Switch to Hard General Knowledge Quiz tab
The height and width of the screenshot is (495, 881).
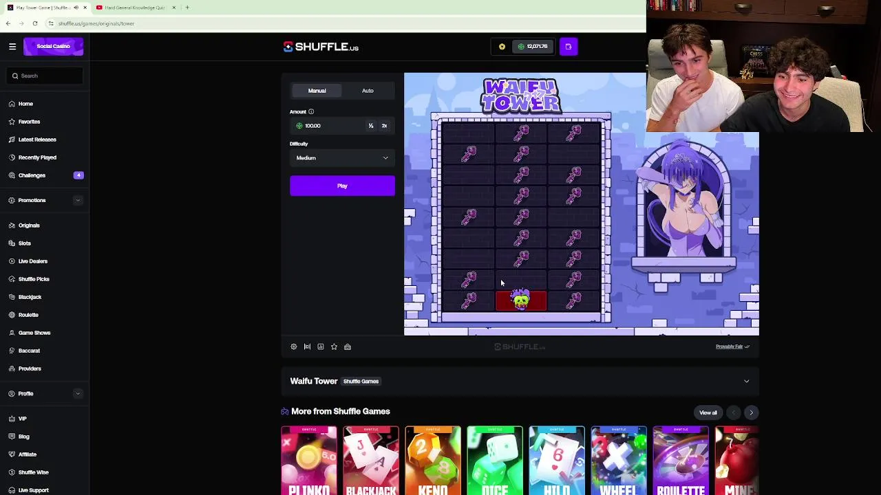tap(135, 8)
